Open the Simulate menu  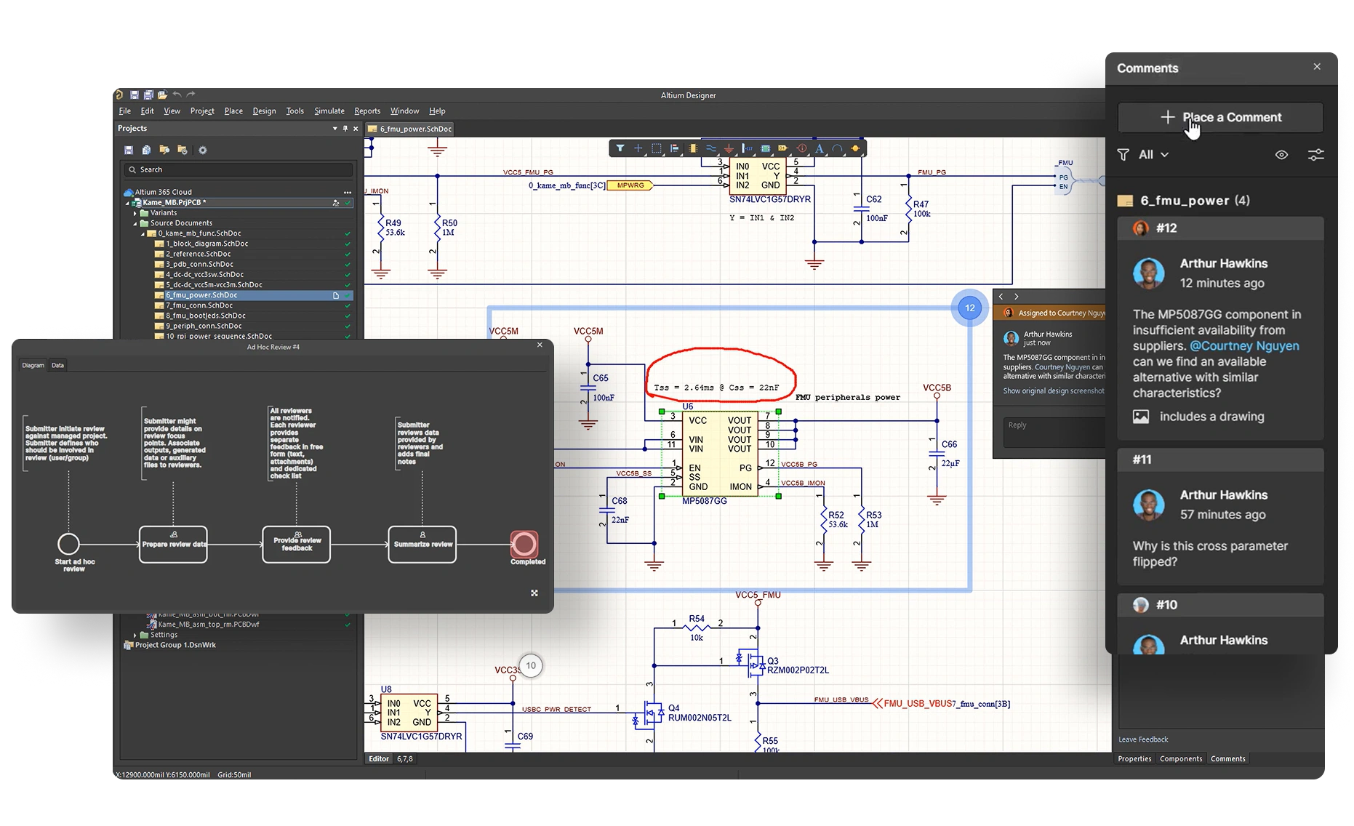click(329, 111)
